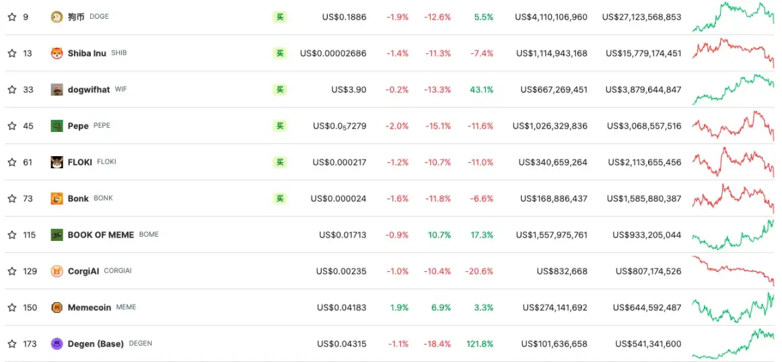Click the Pepe frog coin icon
This screenshot has width=782, height=362.
click(57, 126)
